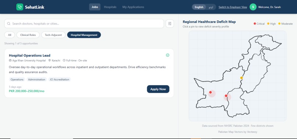Image resolution: width=297 pixels, height=139 pixels.
Task: Click the High orange legend dot
Action: coord(268,23)
